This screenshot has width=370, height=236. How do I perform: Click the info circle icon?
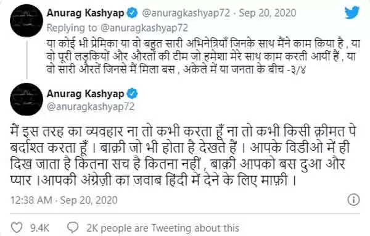(x=353, y=200)
